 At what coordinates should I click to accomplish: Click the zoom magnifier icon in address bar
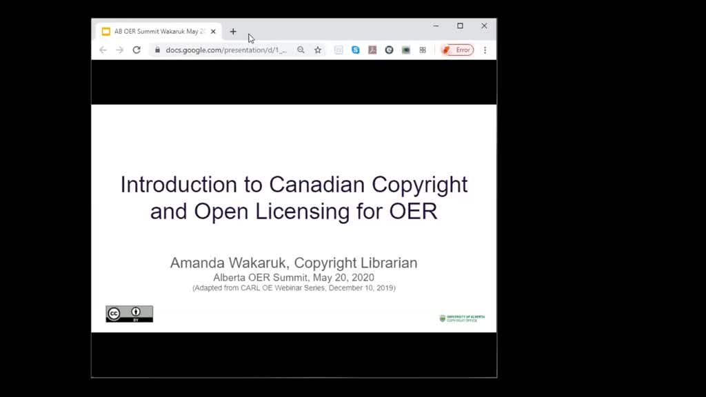point(301,50)
